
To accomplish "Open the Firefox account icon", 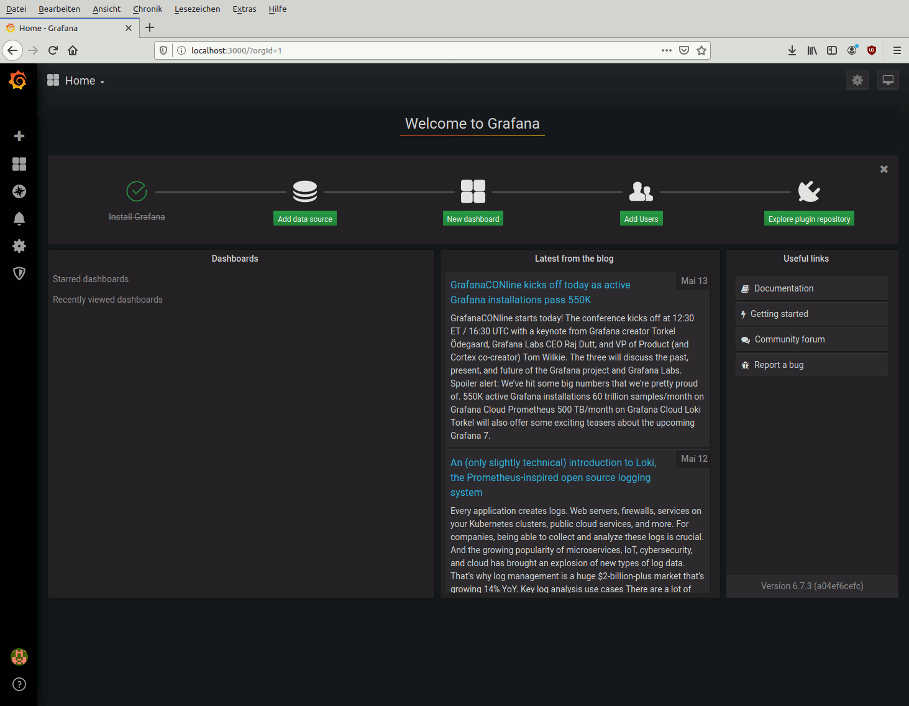I will (852, 50).
